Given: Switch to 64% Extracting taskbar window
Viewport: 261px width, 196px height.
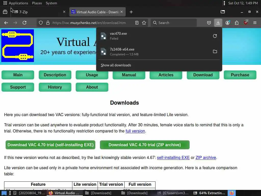Looking at the screenshot, I should [x=209, y=193].
